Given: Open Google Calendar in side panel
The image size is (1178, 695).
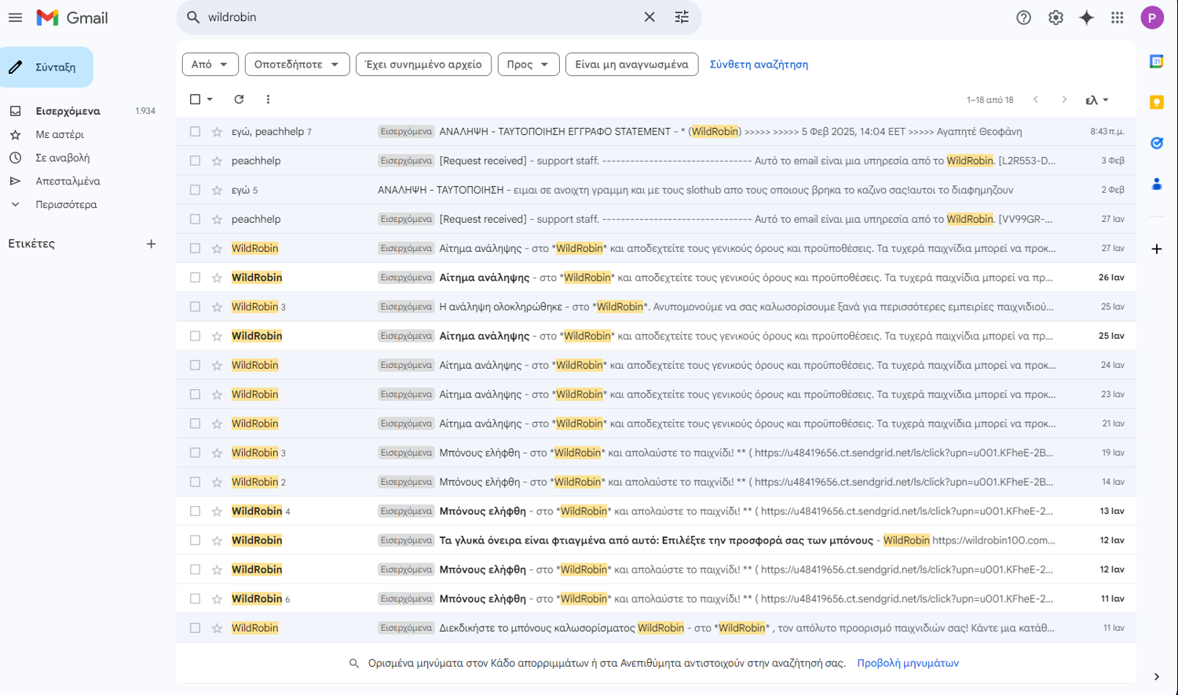Looking at the screenshot, I should [1156, 61].
